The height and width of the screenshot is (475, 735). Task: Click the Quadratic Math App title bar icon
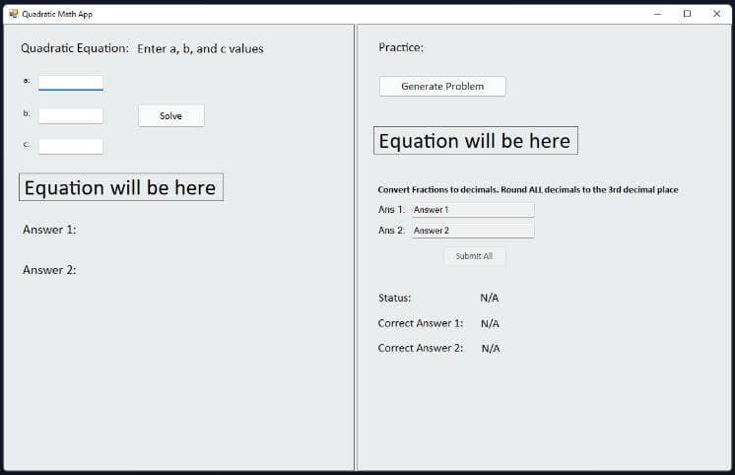pos(13,14)
